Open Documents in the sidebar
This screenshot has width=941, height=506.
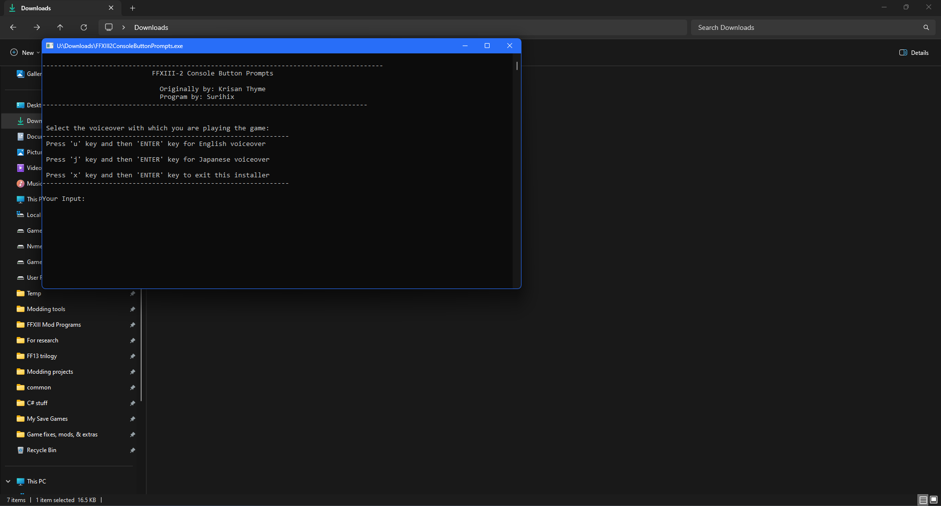29,137
